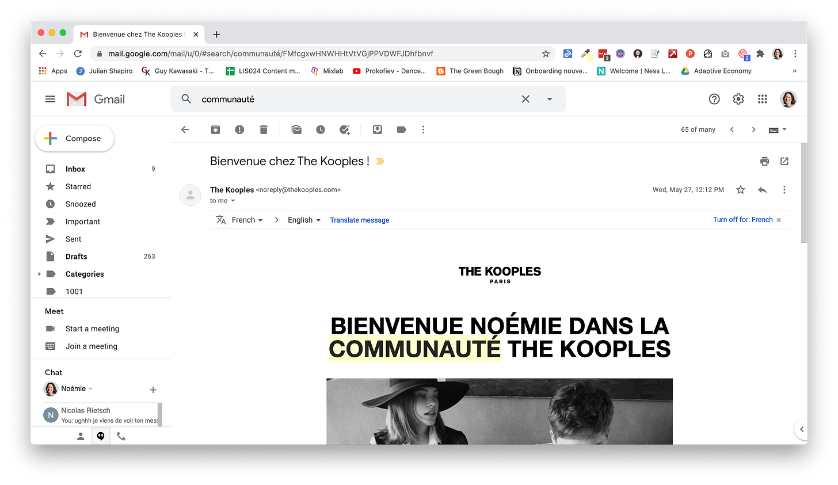
Task: Open input tools keyboard dropdown
Action: click(x=778, y=130)
